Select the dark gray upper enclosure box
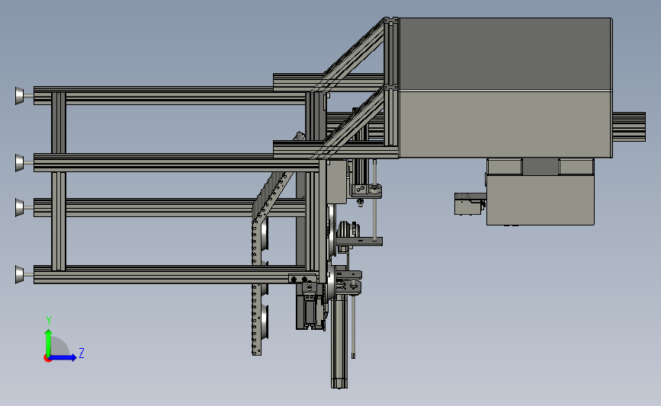661x406 pixels. [505, 53]
